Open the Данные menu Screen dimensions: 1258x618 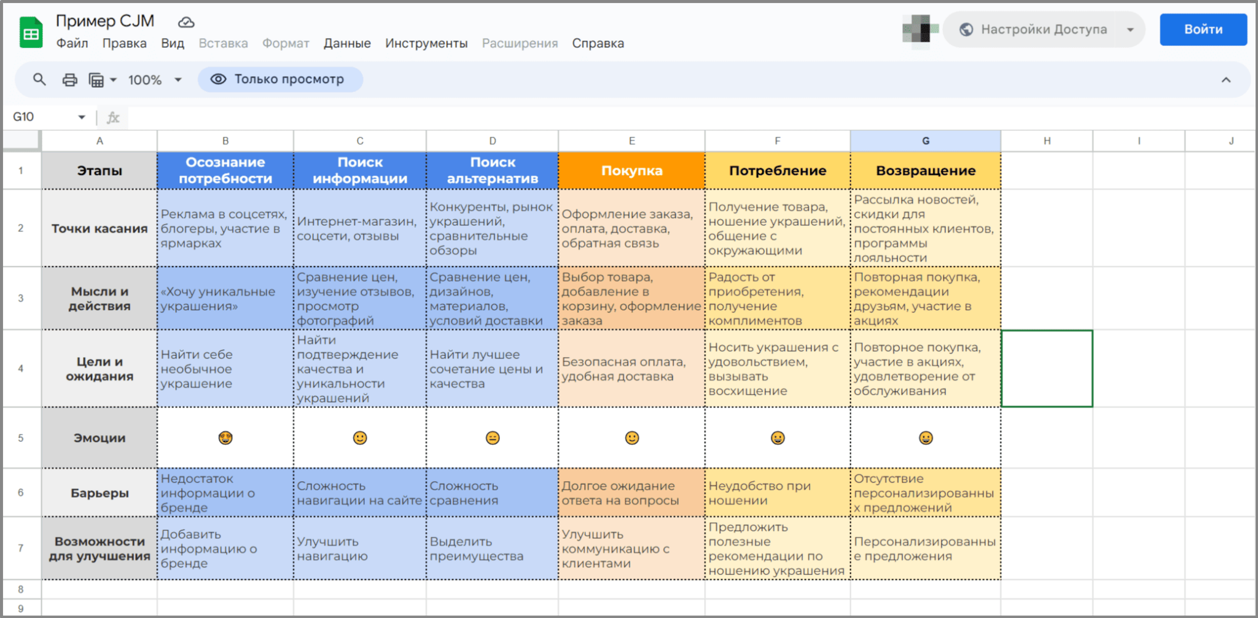[347, 43]
